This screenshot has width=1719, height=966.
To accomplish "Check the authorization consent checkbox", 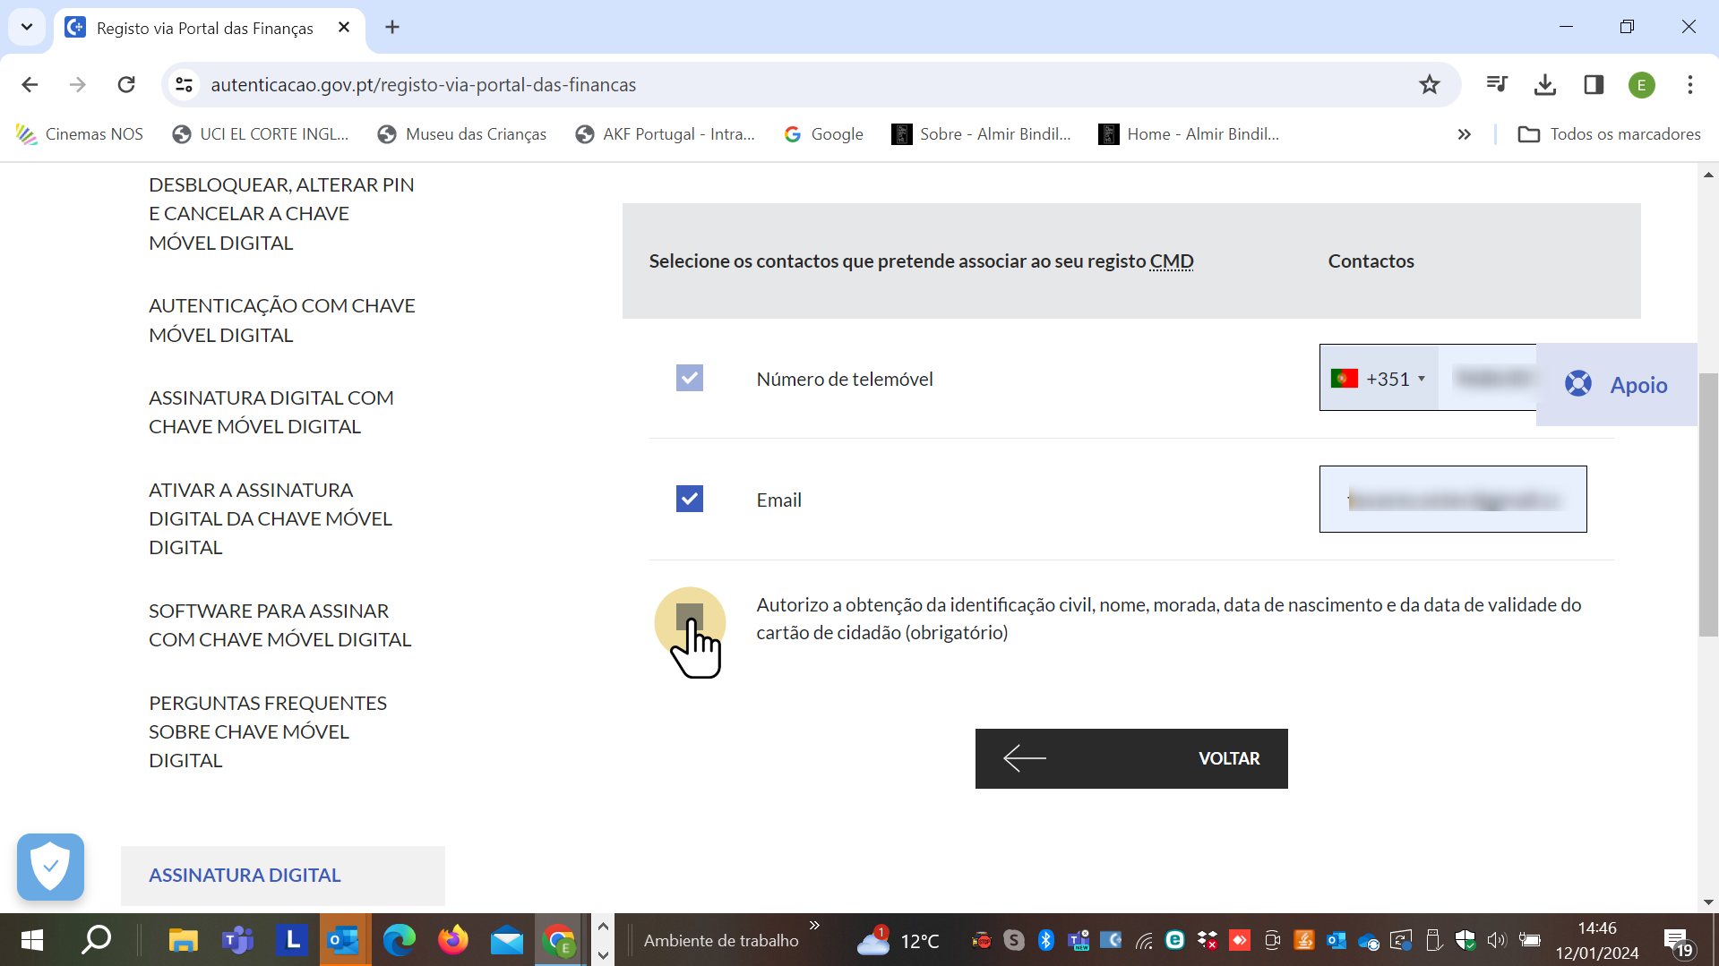I will [x=689, y=616].
